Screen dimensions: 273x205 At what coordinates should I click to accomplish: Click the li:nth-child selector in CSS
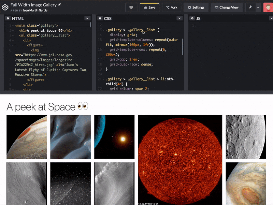pos(140,82)
